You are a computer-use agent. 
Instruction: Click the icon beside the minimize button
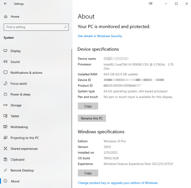(x=151, y=3)
